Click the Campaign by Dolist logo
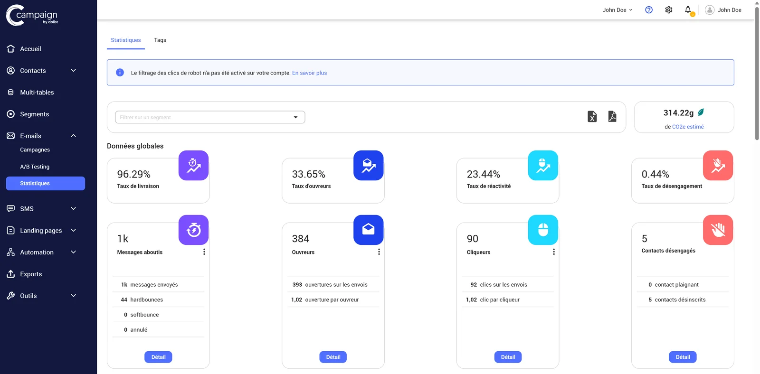The image size is (760, 374). [32, 15]
